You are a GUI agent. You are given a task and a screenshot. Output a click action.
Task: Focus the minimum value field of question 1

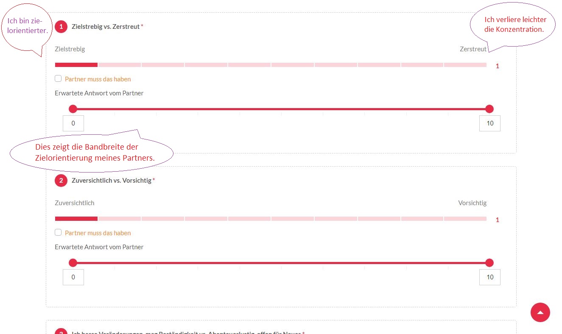pyautogui.click(x=73, y=123)
